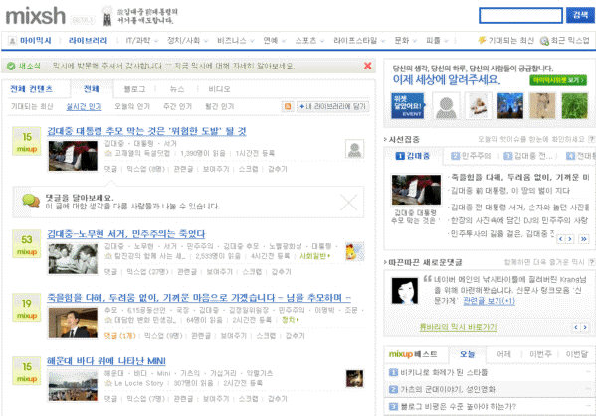Screen dimensions: 596x416
Task: Click green 마이믹시위젯 보기 button
Action: (x=558, y=80)
